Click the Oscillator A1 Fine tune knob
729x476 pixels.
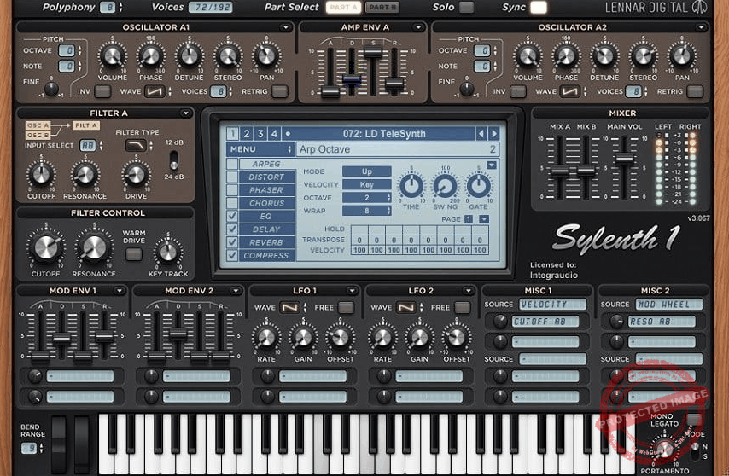51,88
